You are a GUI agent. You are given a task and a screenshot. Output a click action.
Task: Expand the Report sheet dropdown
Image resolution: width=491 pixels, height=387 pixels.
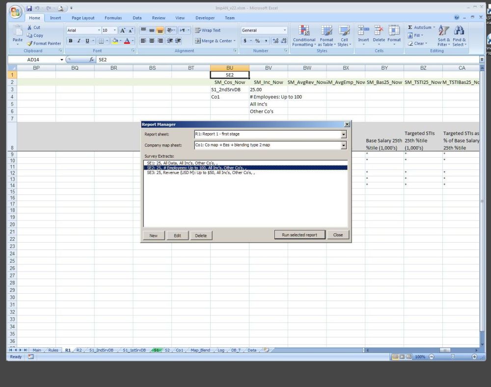[344, 134]
